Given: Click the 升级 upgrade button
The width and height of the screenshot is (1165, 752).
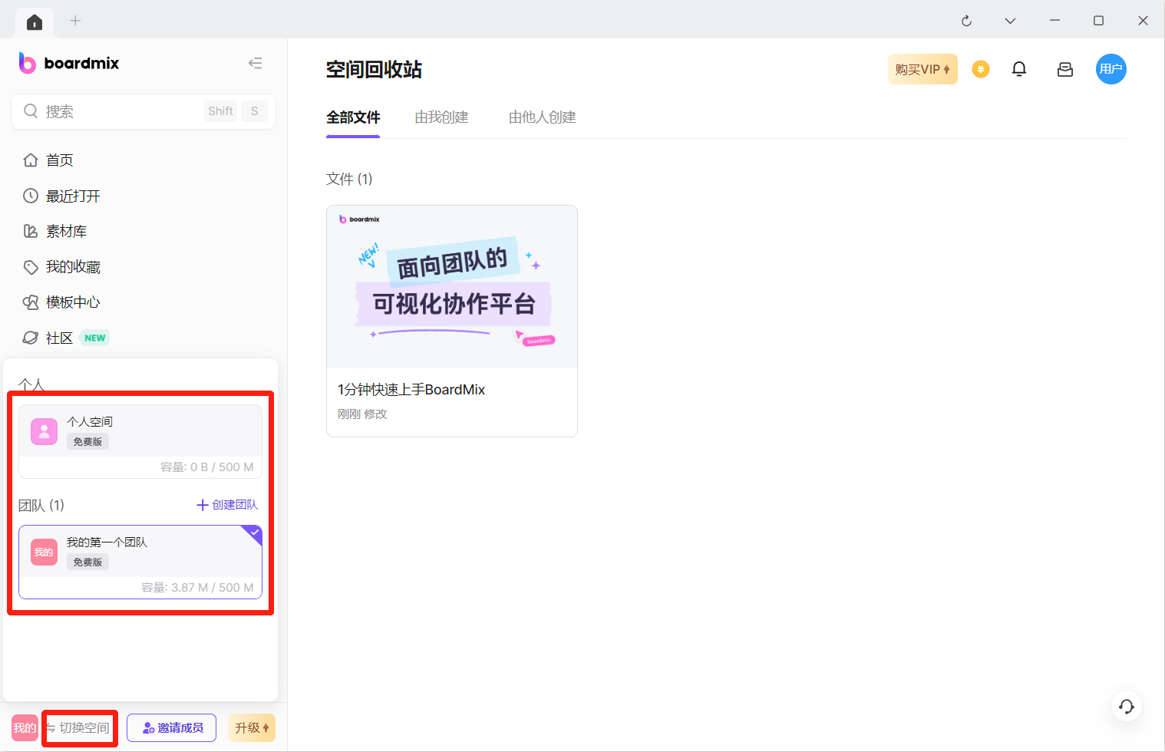Looking at the screenshot, I should click(x=252, y=728).
